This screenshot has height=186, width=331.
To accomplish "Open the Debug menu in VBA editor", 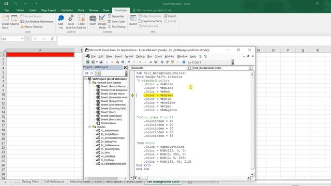I will click(x=140, y=56).
